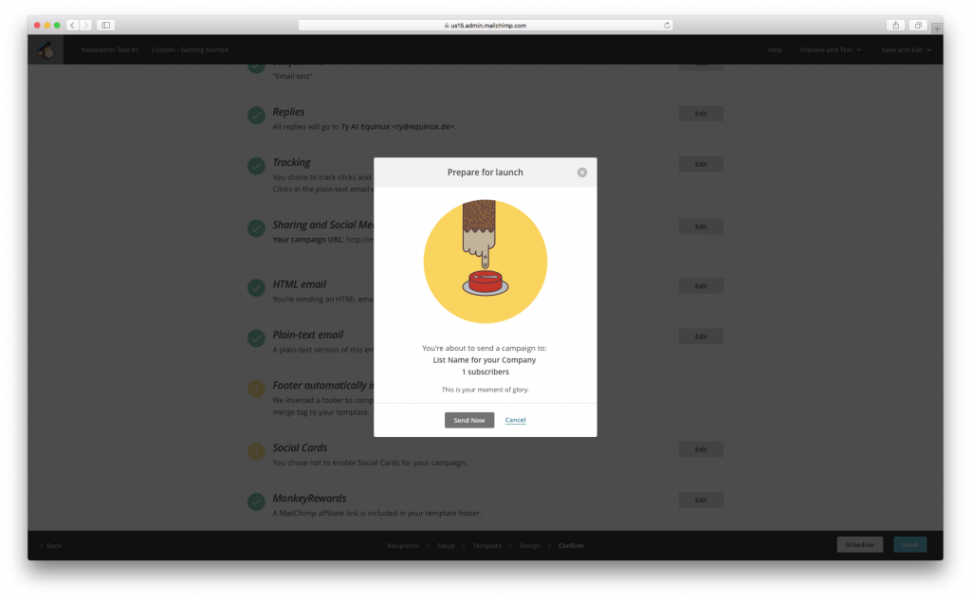Go back in Safari history
The image size is (971, 600).
point(72,26)
